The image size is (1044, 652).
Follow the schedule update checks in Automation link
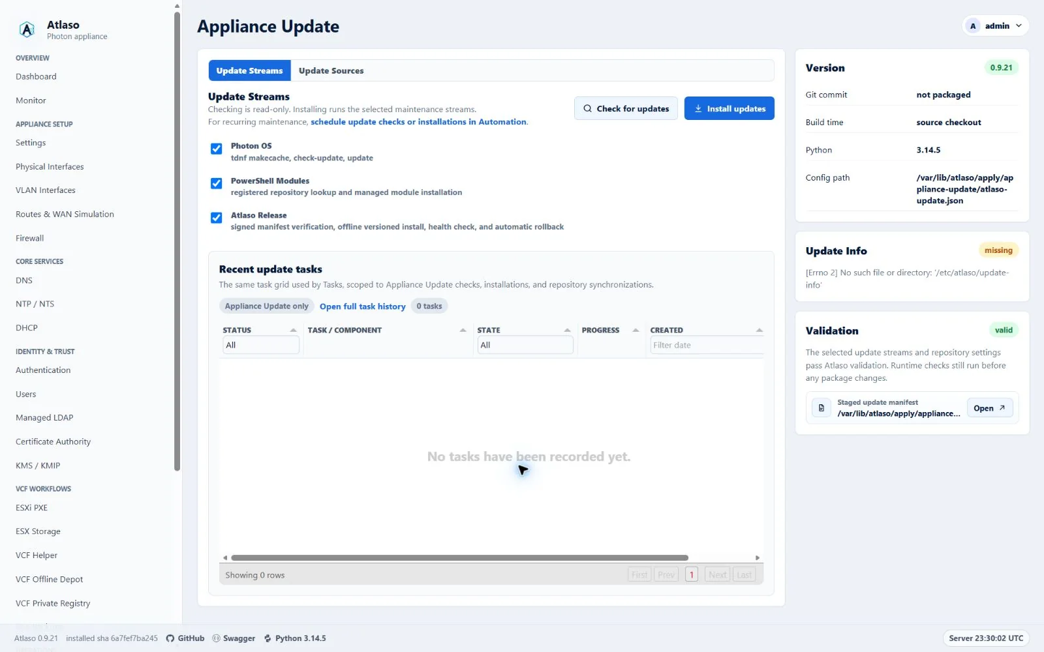pyautogui.click(x=418, y=122)
